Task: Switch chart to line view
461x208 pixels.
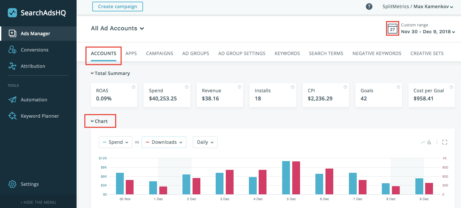Action: (x=424, y=142)
